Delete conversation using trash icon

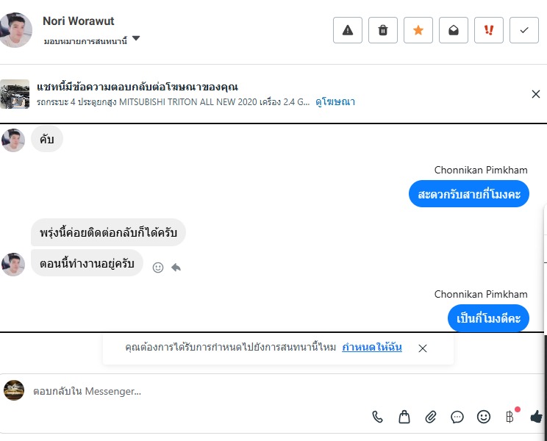383,30
